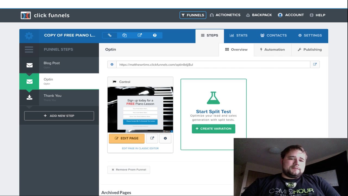Open the Backpack menu

point(259,15)
